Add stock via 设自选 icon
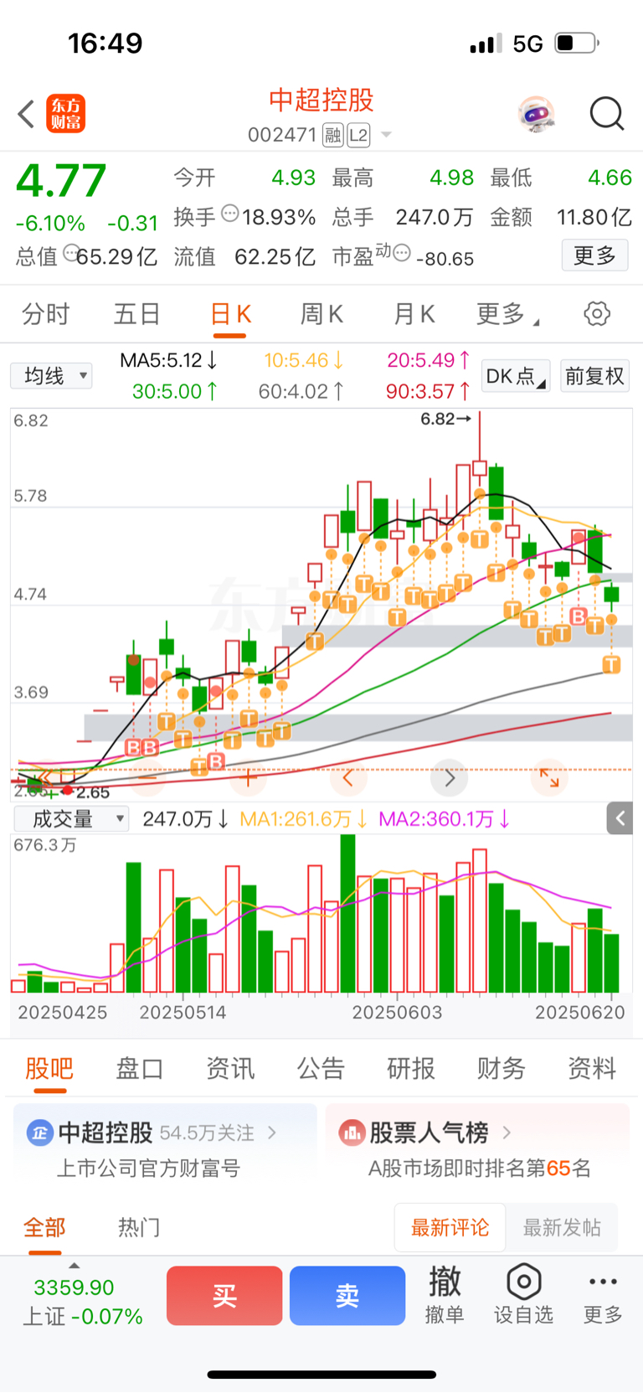Viewport: 643px width, 1393px height. pyautogui.click(x=523, y=1295)
